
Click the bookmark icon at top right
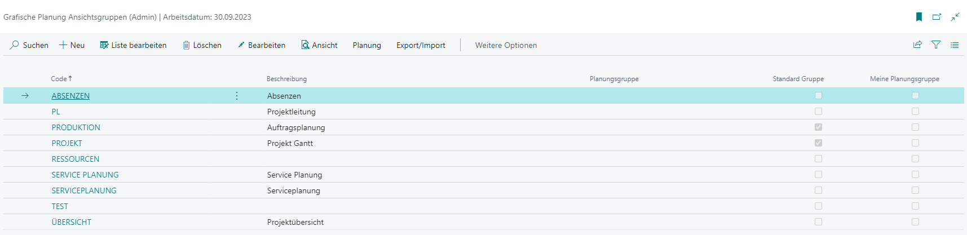919,17
